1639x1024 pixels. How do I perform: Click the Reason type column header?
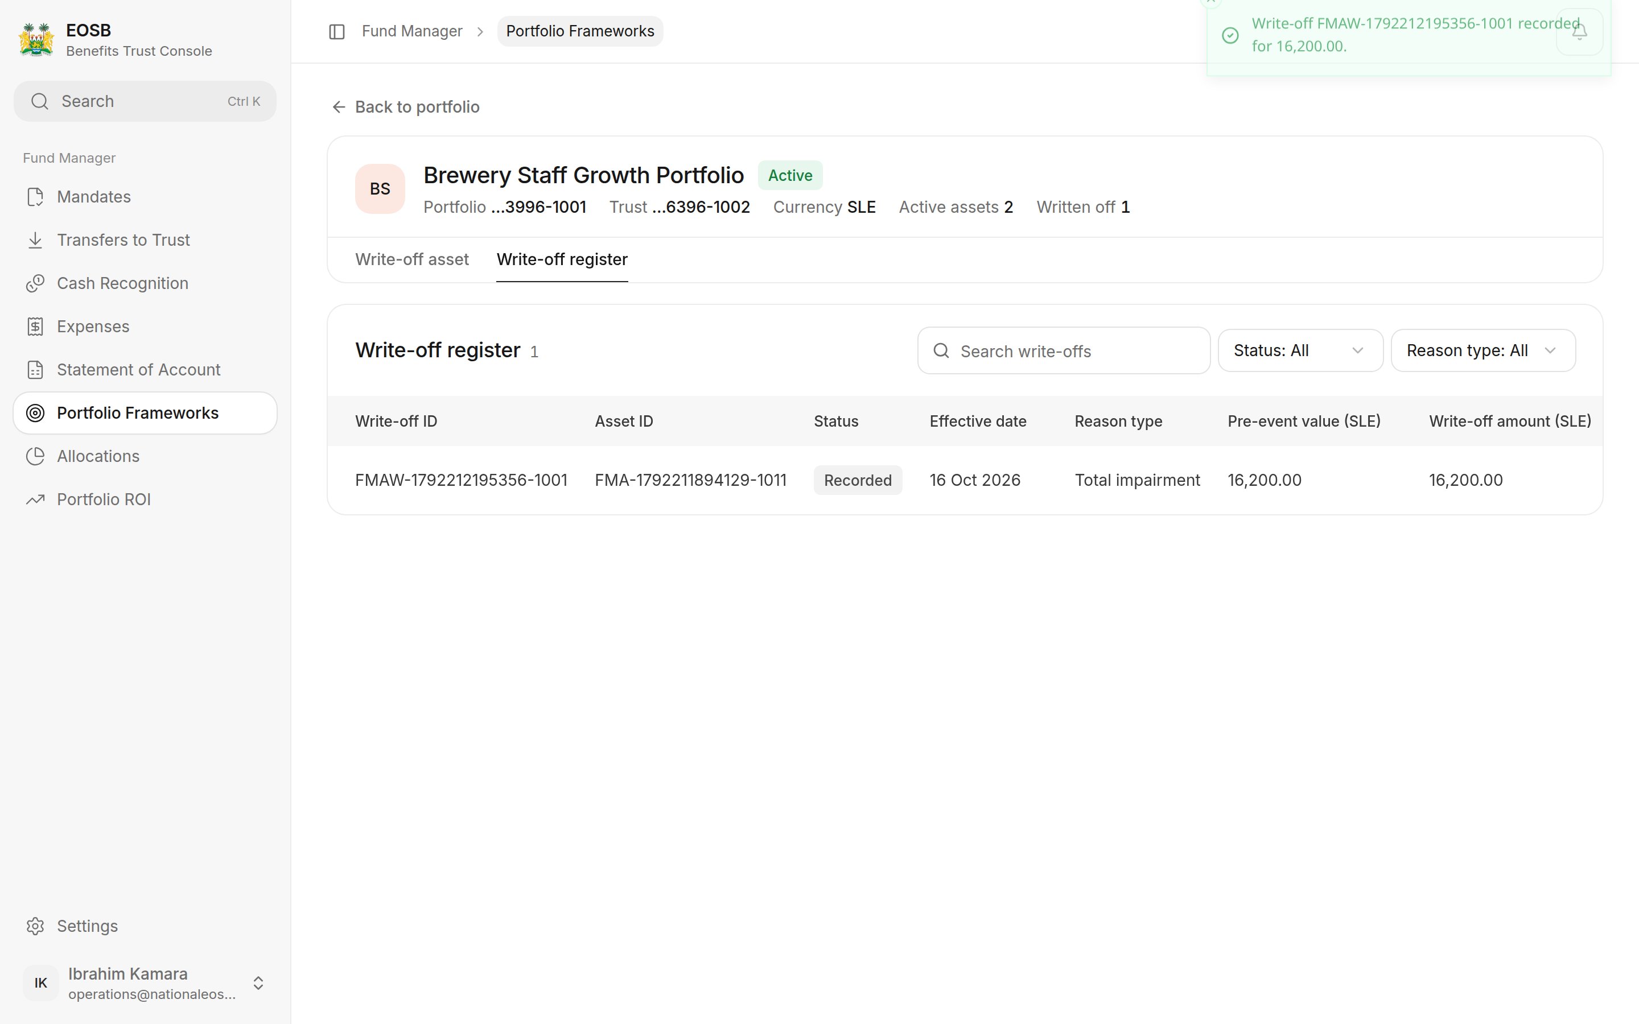(x=1118, y=421)
